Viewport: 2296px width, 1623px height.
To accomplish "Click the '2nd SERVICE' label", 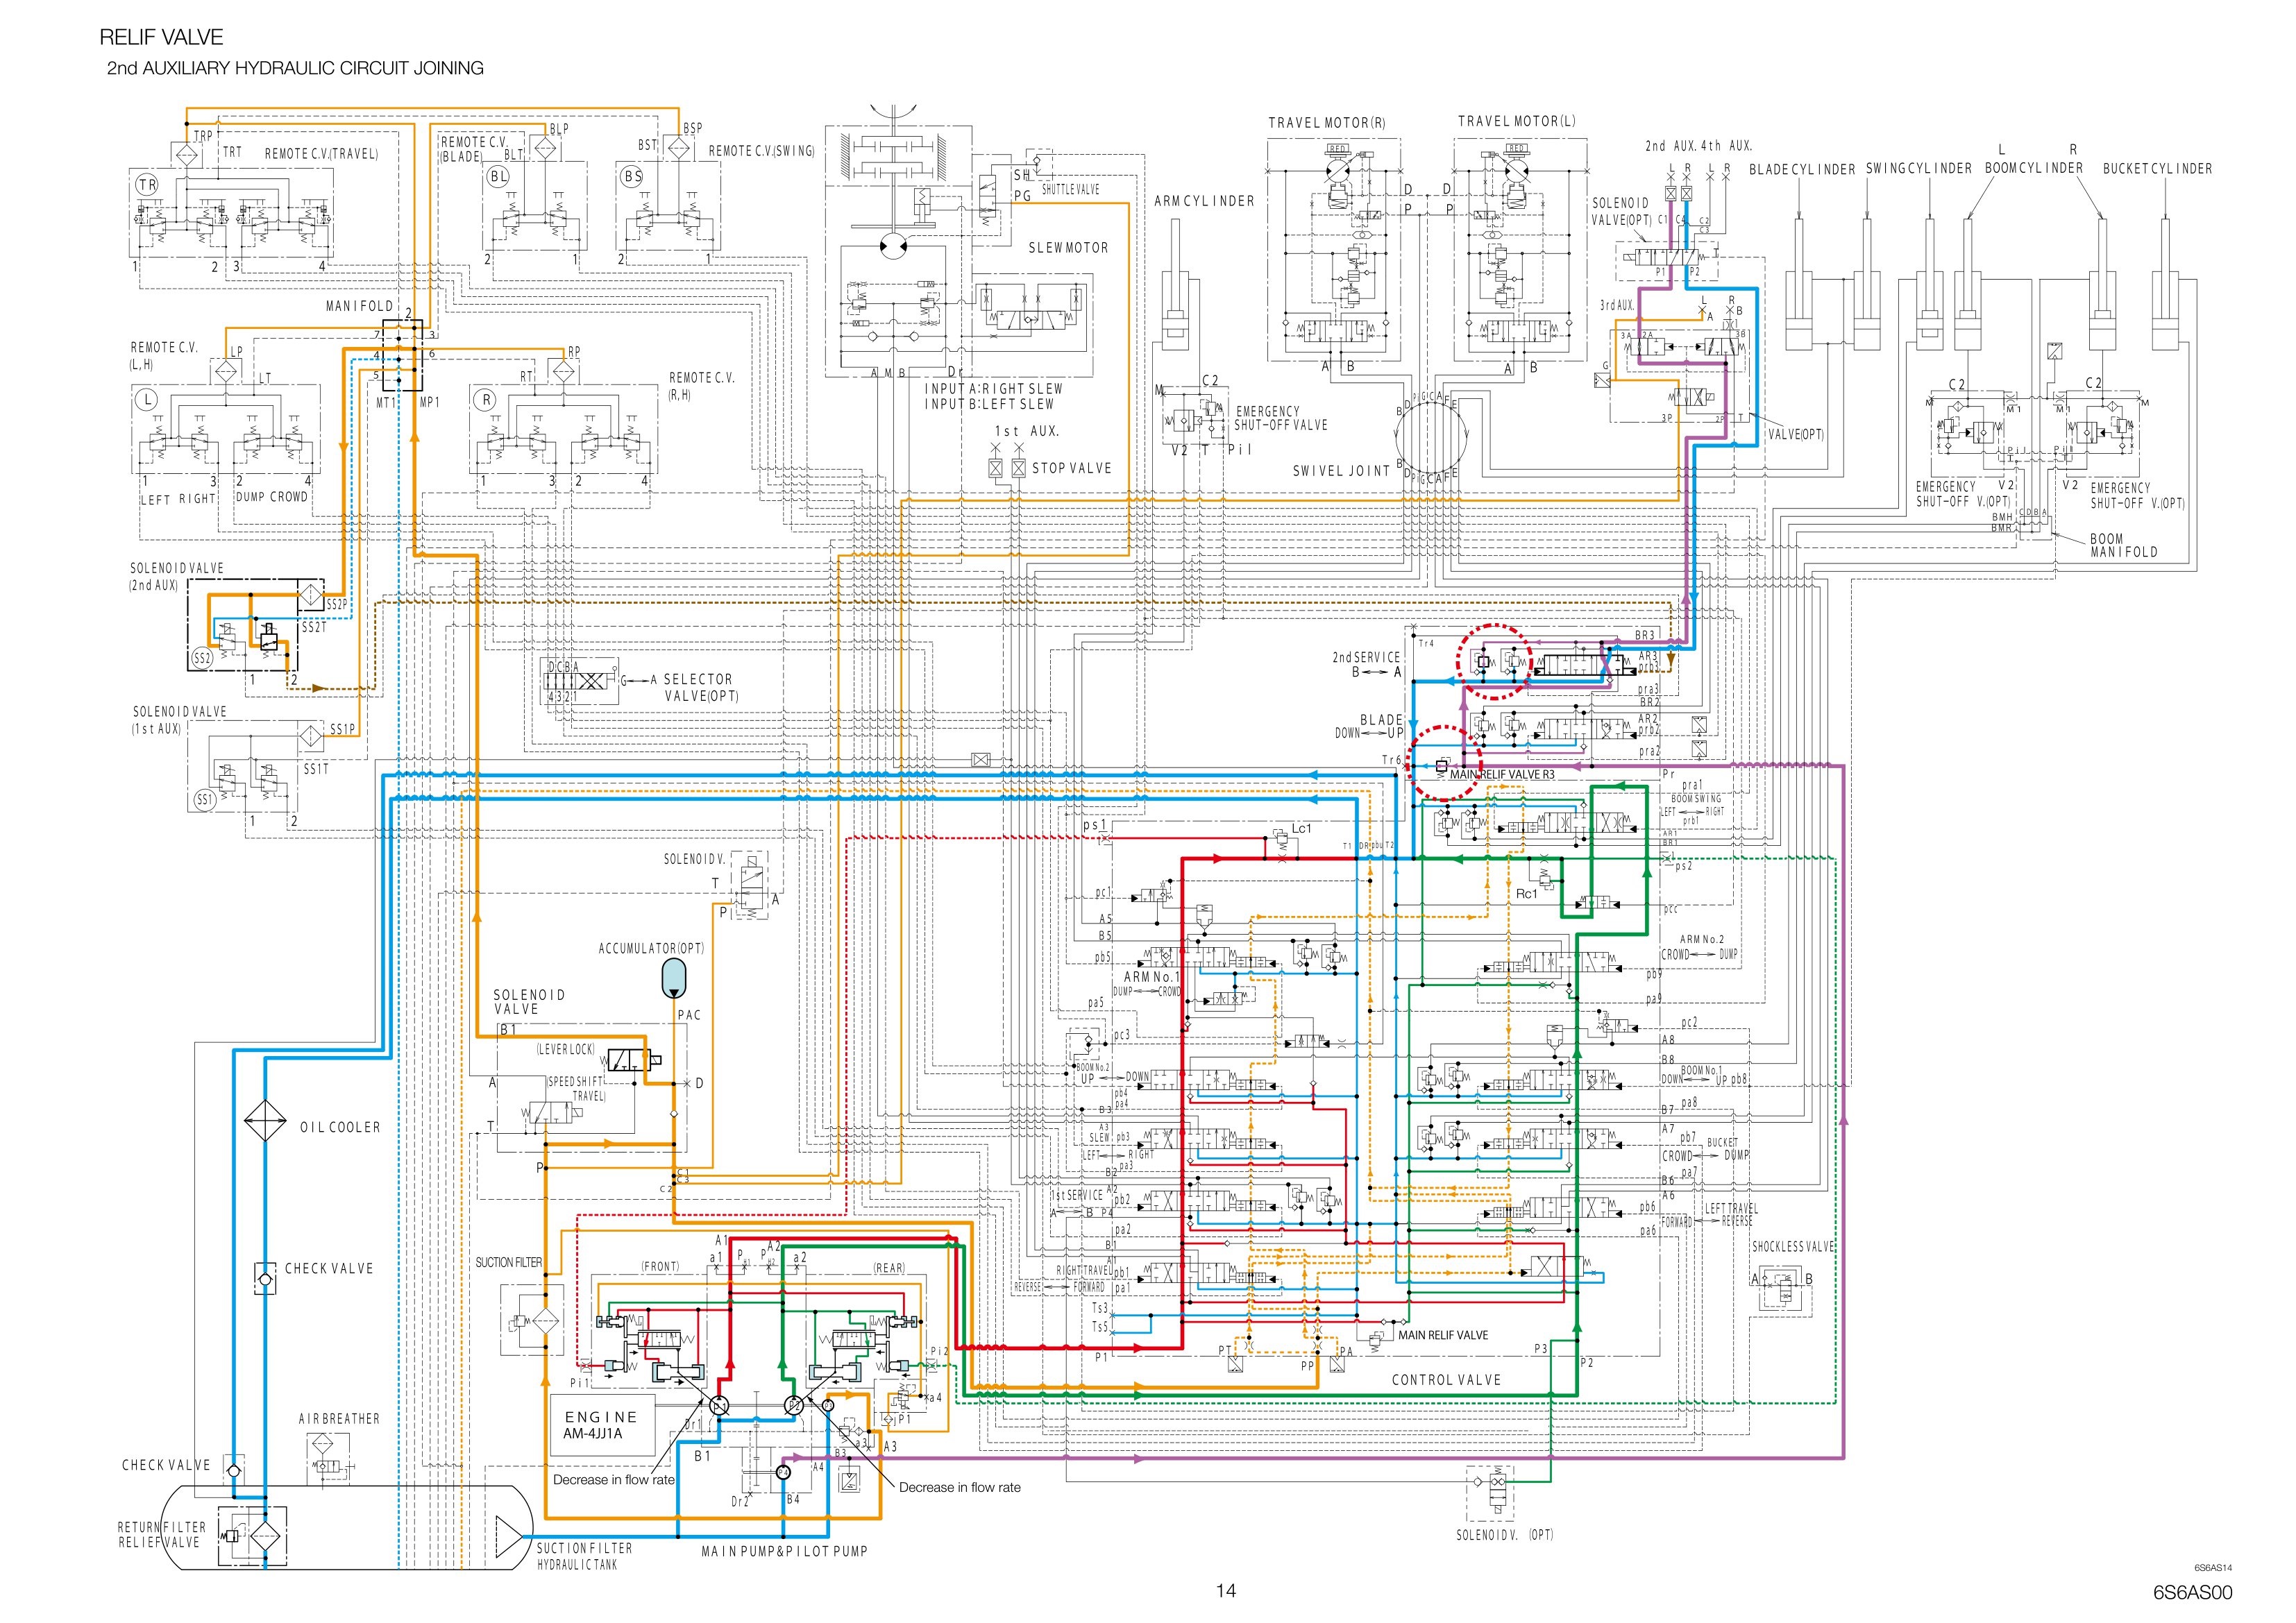I will coord(1366,657).
